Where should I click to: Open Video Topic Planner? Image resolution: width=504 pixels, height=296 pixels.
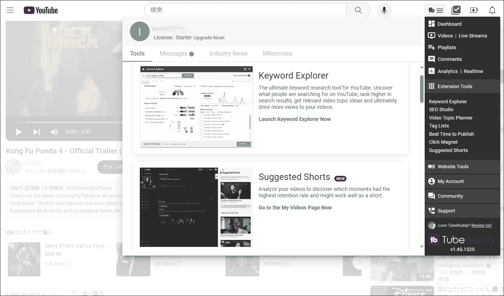(x=451, y=118)
